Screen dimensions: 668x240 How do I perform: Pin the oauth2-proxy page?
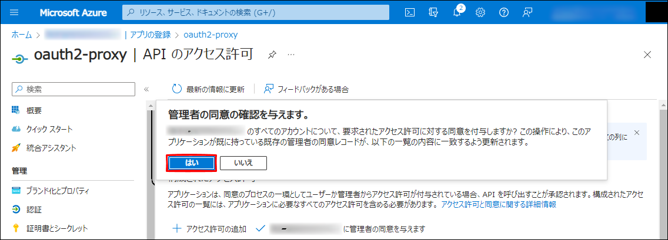(272, 55)
